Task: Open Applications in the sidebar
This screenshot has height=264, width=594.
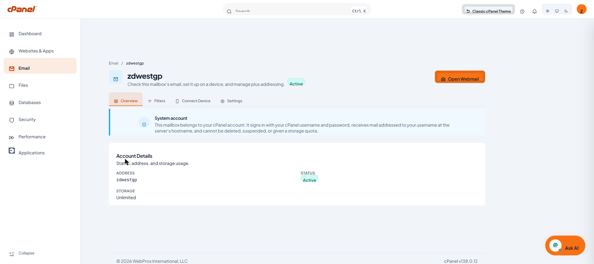Action: pos(40,153)
